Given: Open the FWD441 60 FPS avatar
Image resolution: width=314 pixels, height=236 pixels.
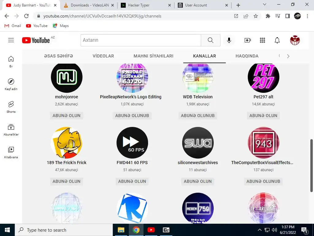Looking at the screenshot, I should [132, 143].
